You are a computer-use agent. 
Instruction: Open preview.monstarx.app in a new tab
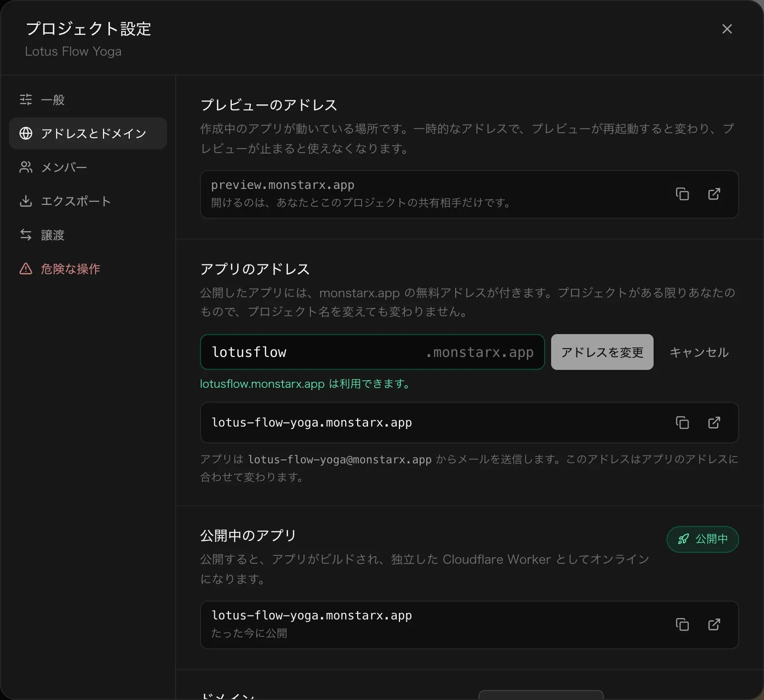(x=714, y=194)
